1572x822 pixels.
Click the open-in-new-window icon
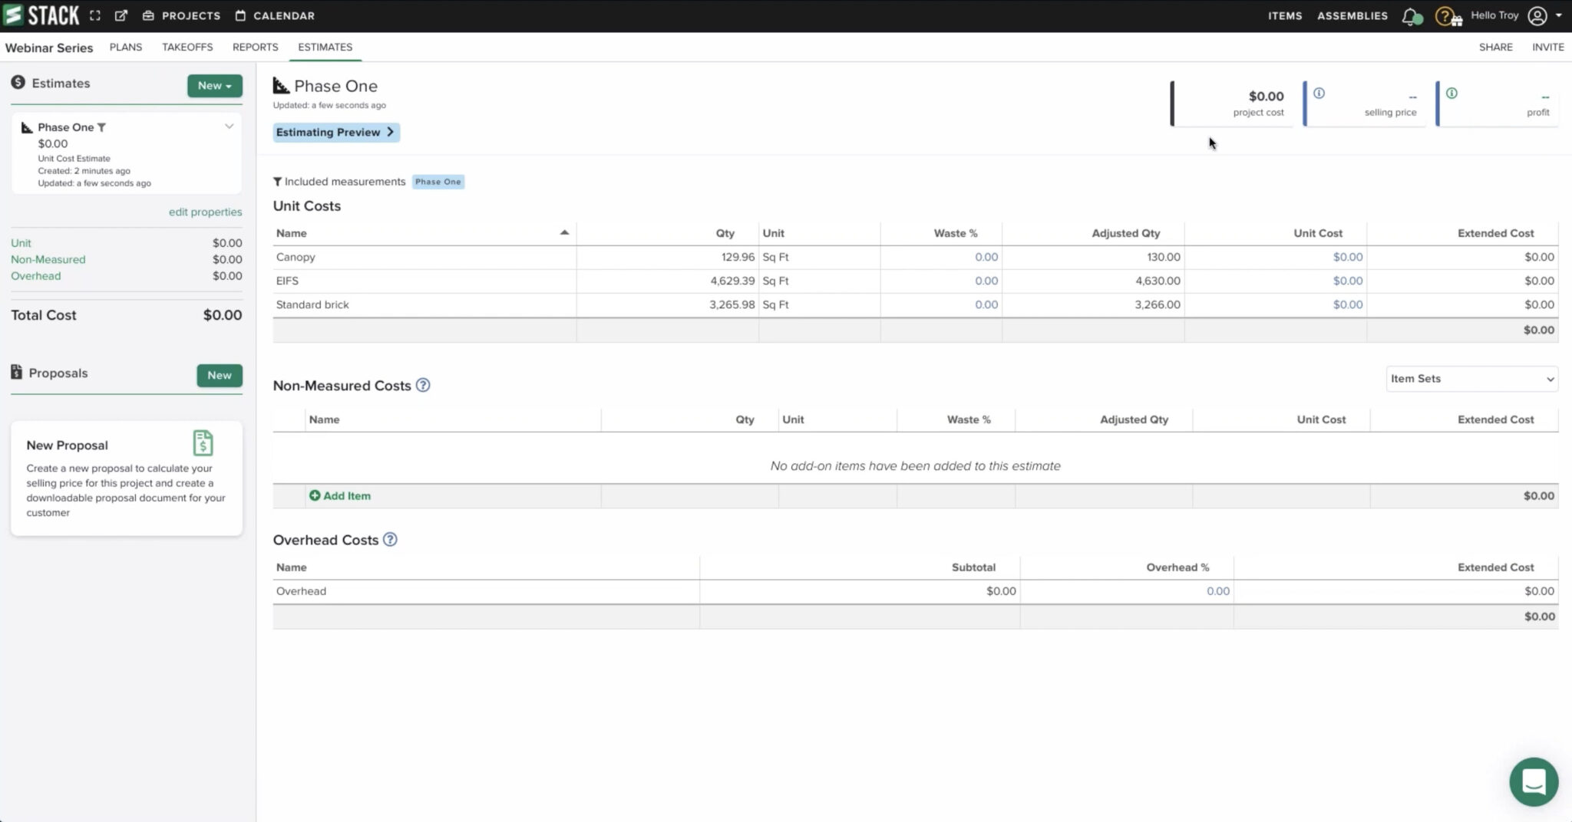121,15
